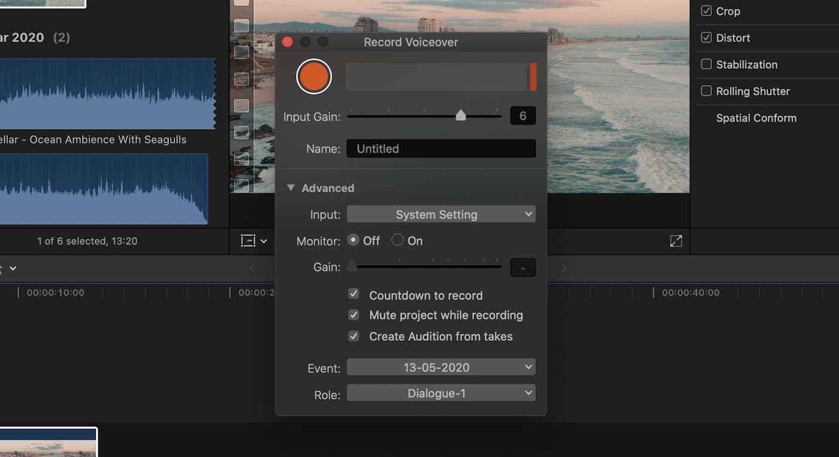Click the timeline history forward arrow
The width and height of the screenshot is (839, 457).
564,268
